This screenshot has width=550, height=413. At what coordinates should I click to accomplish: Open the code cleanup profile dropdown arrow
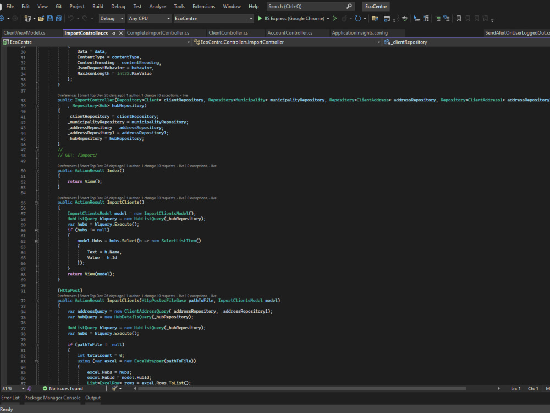point(120,388)
